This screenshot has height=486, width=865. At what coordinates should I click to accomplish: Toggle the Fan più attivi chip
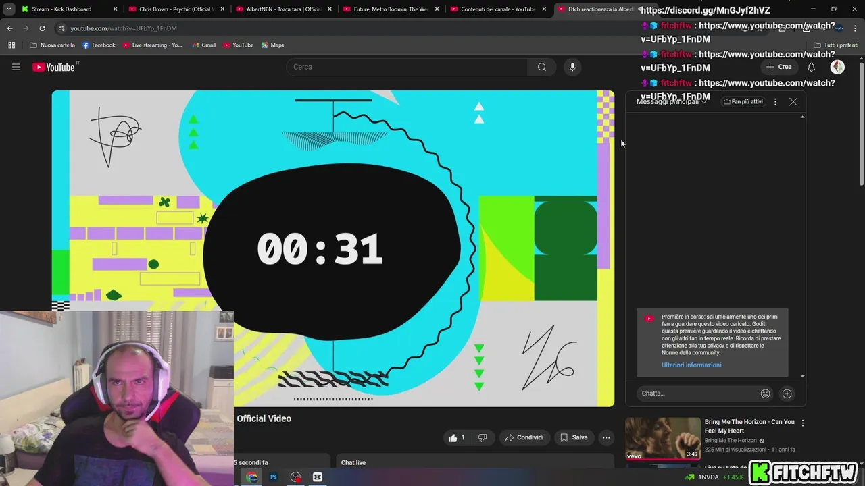(743, 101)
